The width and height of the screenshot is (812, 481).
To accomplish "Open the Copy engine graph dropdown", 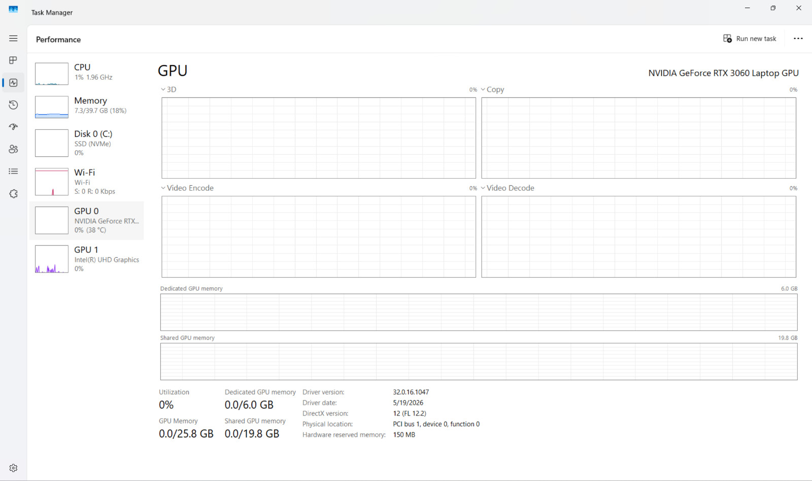I will pyautogui.click(x=492, y=89).
